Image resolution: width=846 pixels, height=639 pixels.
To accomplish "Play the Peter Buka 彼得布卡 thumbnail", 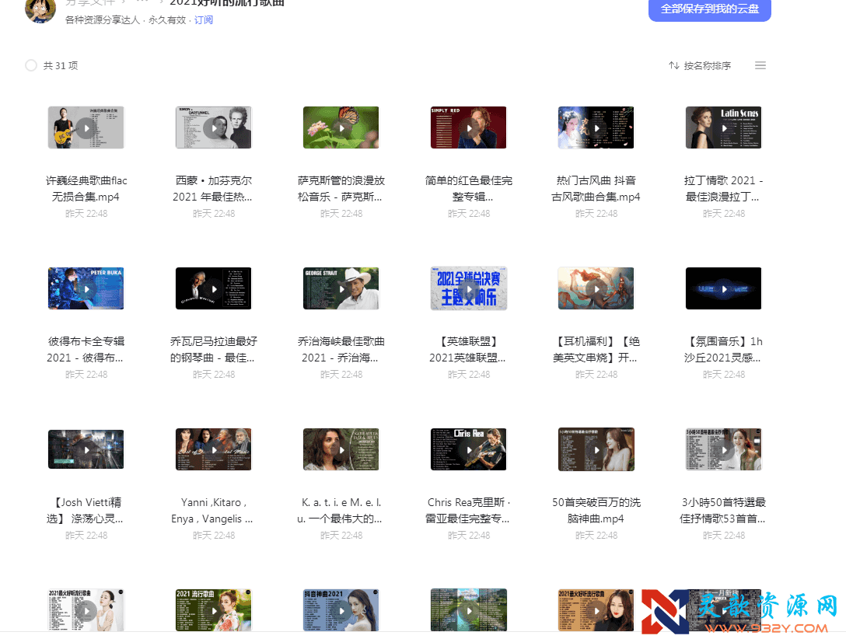I will 86,288.
